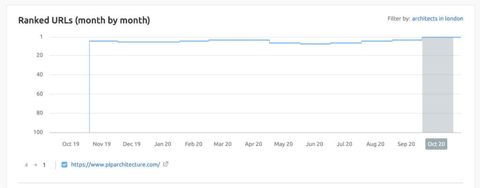Image resolution: width=480 pixels, height=188 pixels.
Task: Select the highlighted Oct 20 month label
Action: (436, 144)
